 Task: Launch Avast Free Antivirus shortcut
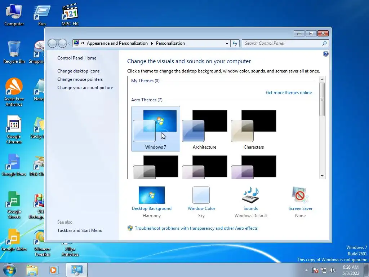14,92
